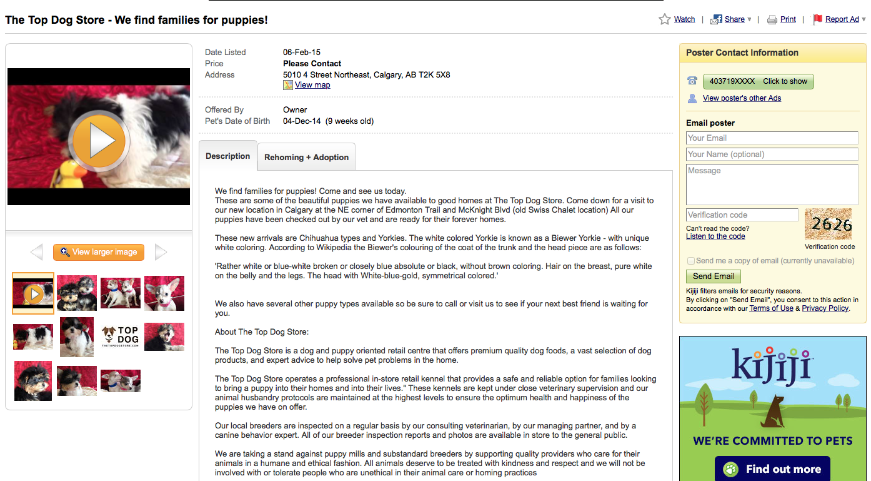Click the printer icon
The image size is (871, 481).
pos(772,19)
